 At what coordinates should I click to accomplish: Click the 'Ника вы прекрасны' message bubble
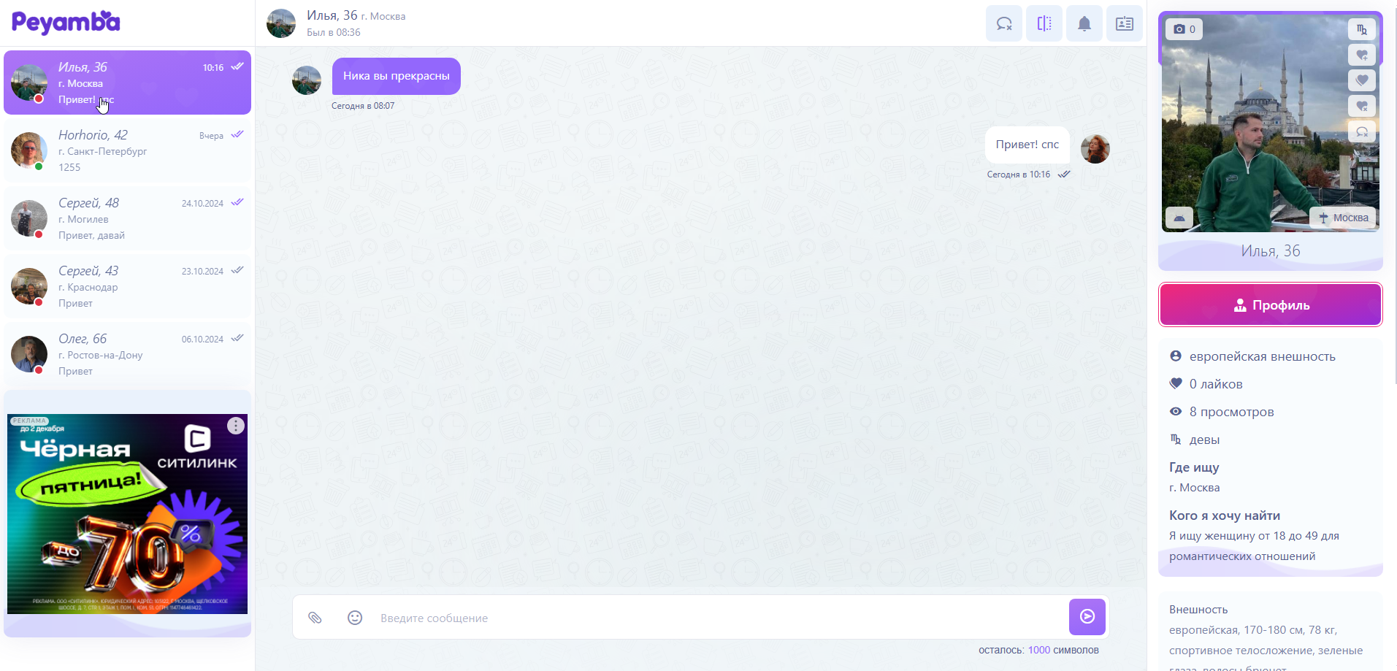click(397, 76)
